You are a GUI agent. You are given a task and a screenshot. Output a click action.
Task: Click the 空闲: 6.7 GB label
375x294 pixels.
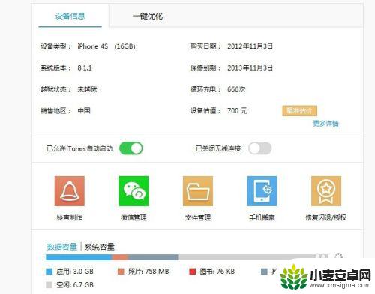[75, 285]
